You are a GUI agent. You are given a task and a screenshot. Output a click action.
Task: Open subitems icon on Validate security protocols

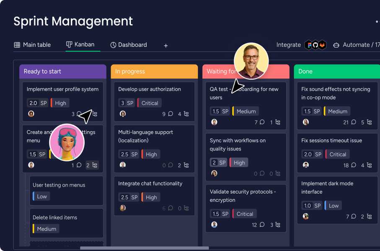[278, 225]
